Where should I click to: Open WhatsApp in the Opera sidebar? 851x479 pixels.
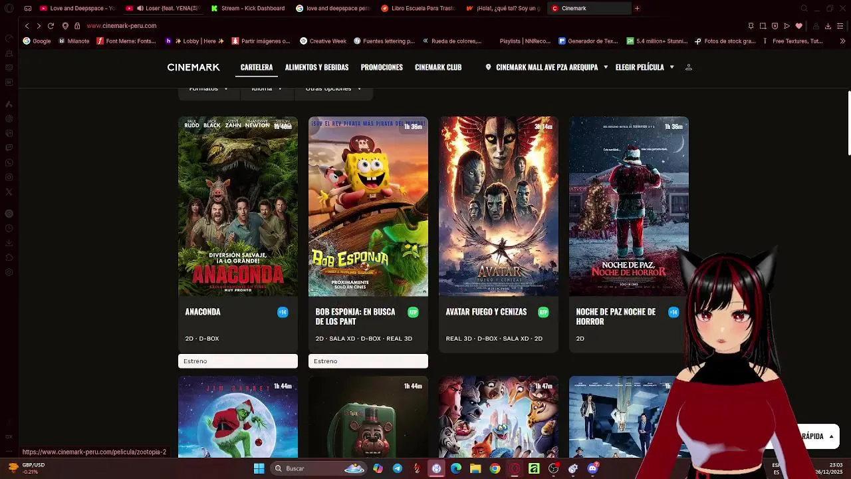pyautogui.click(x=9, y=162)
